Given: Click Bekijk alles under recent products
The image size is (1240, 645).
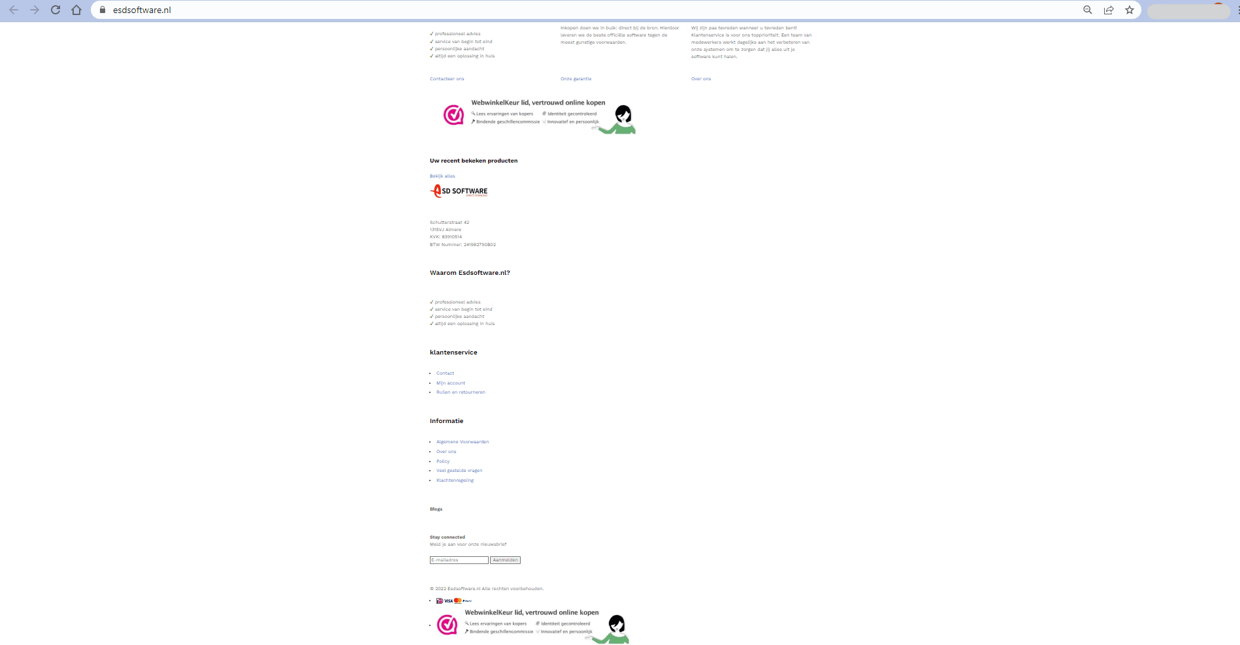Looking at the screenshot, I should point(442,176).
